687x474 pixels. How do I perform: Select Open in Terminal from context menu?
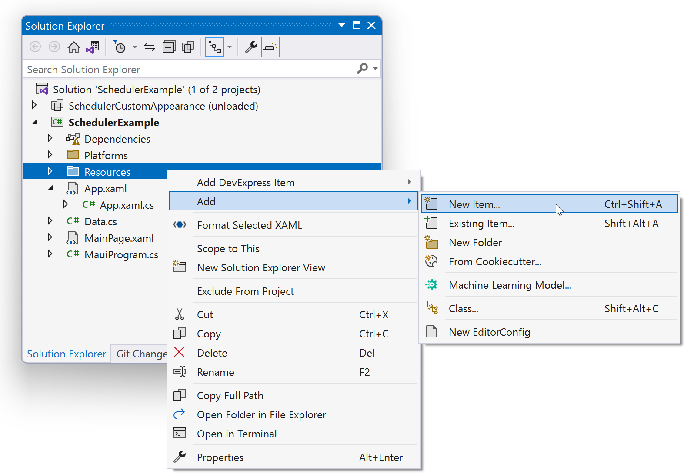click(x=237, y=434)
